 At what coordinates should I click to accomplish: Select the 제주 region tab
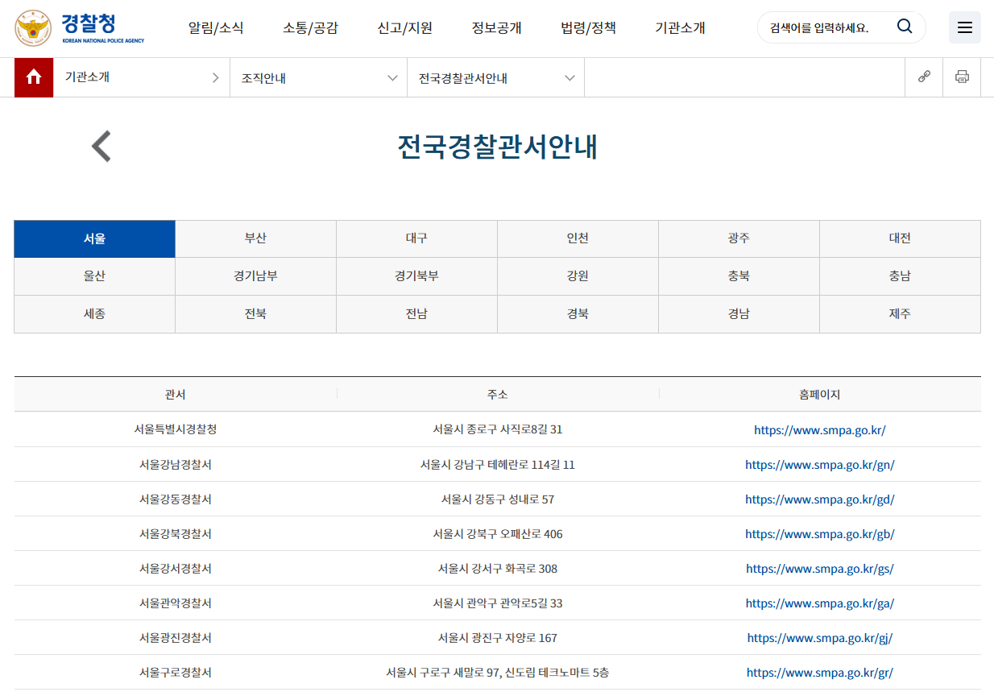[900, 313]
